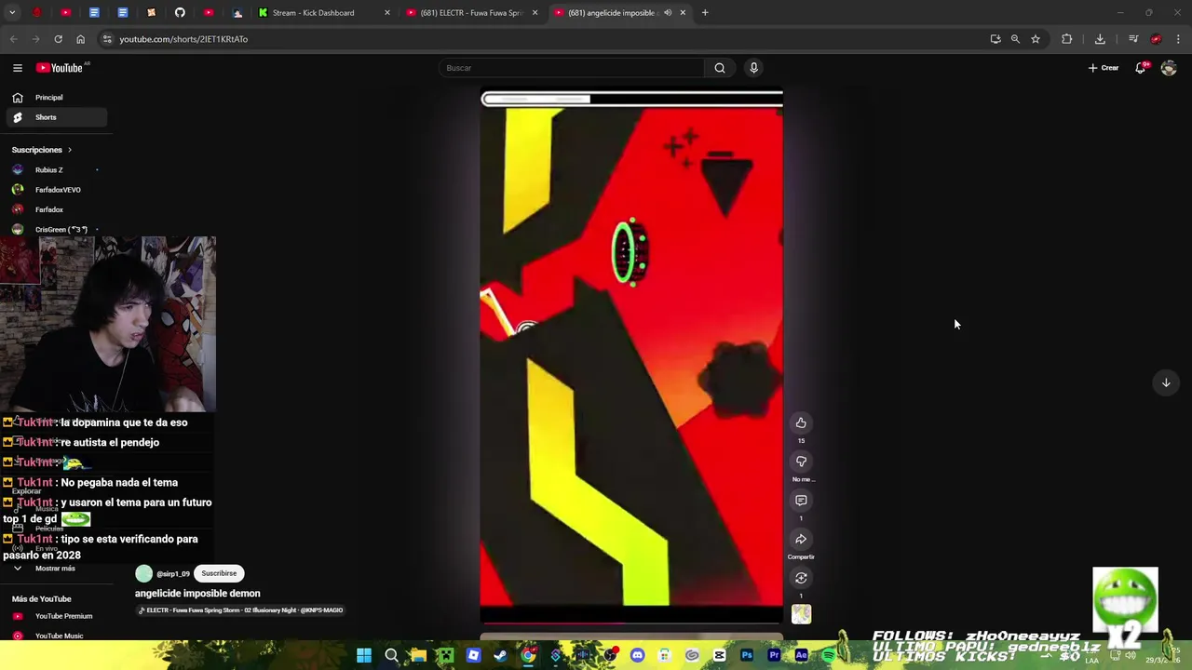Image resolution: width=1192 pixels, height=670 pixels.
Task: Mute the angelicide tab audio icon
Action: (x=667, y=13)
